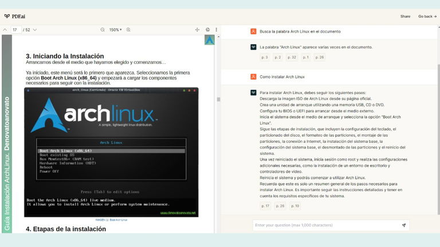Image resolution: width=440 pixels, height=247 pixels.
Task: Click the PDF viewer vertical scrollbar thumb
Action: tap(218, 99)
